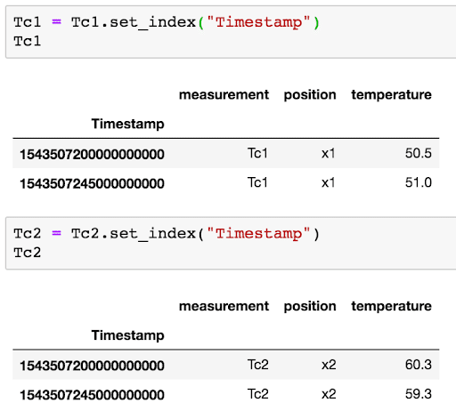
Task: Click the temperature value 50.5
Action: point(419,153)
